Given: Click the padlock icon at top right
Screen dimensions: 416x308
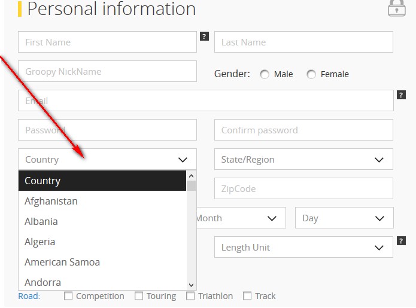Looking at the screenshot, I should click(x=397, y=8).
